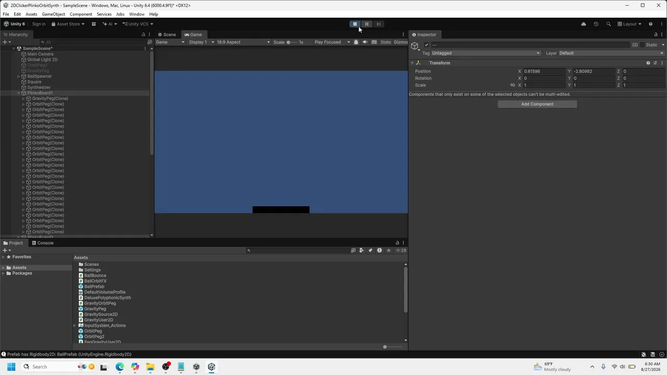Open the 16:9 Aspect dropdown
Screen dimensions: 667x375
(x=242, y=42)
